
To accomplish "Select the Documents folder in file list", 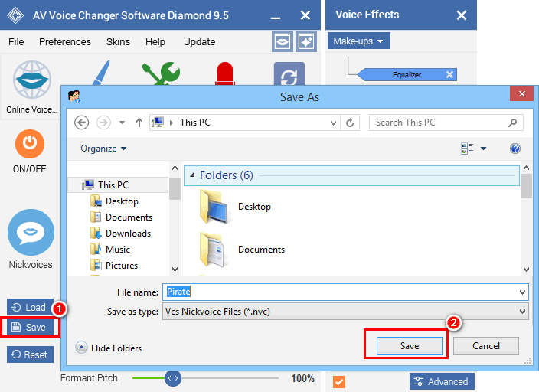I will (243, 250).
